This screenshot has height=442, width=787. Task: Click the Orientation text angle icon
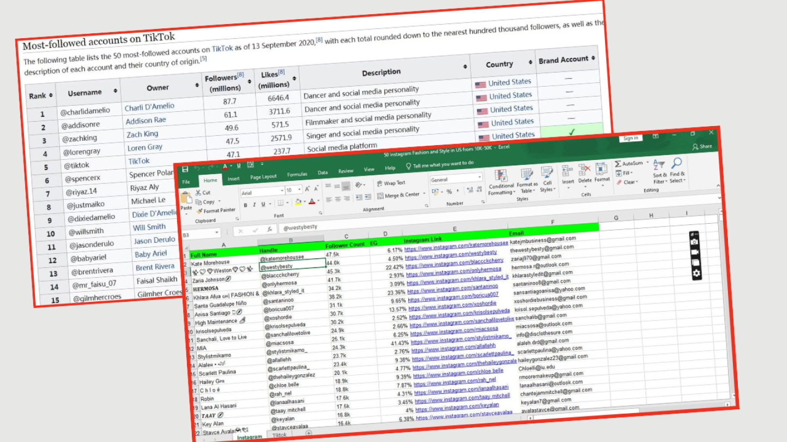[x=359, y=185]
